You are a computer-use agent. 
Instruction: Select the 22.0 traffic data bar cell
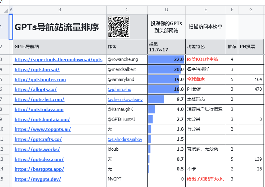[166, 59]
